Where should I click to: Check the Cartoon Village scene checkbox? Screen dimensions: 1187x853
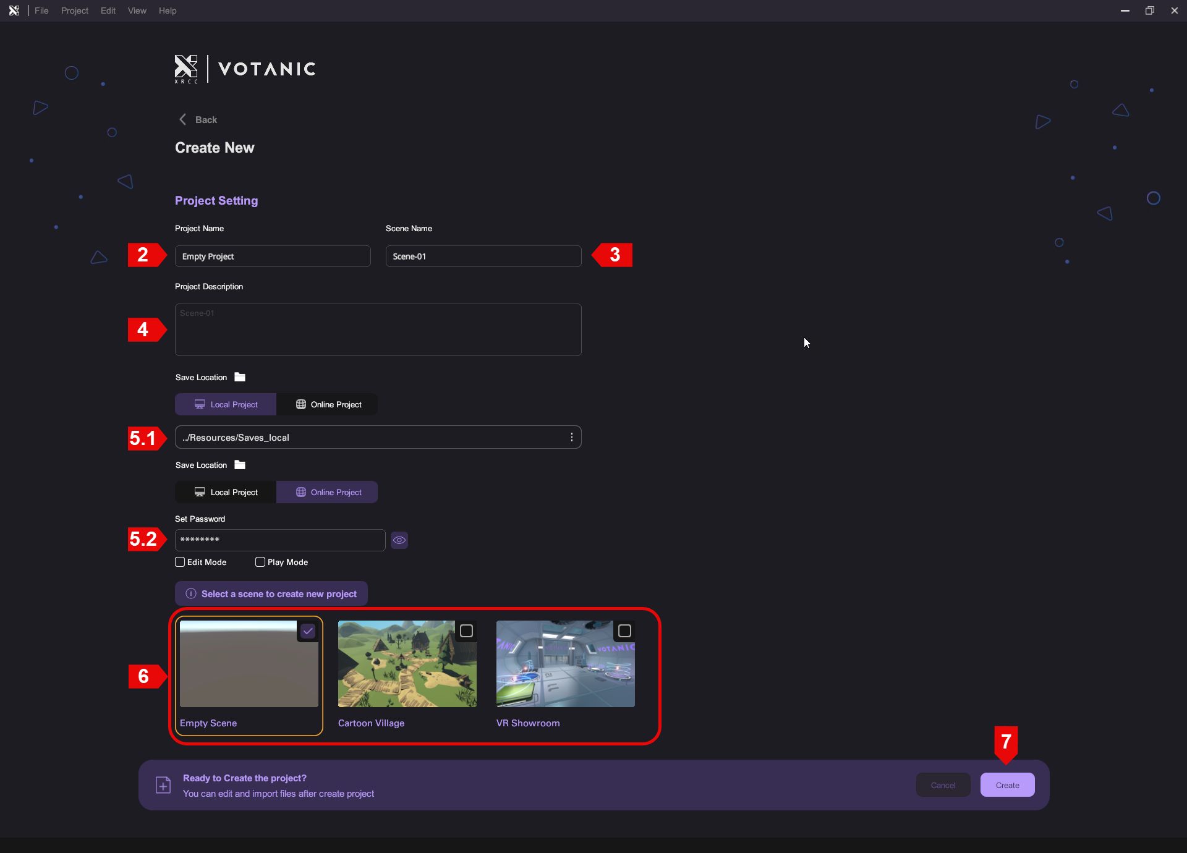466,631
